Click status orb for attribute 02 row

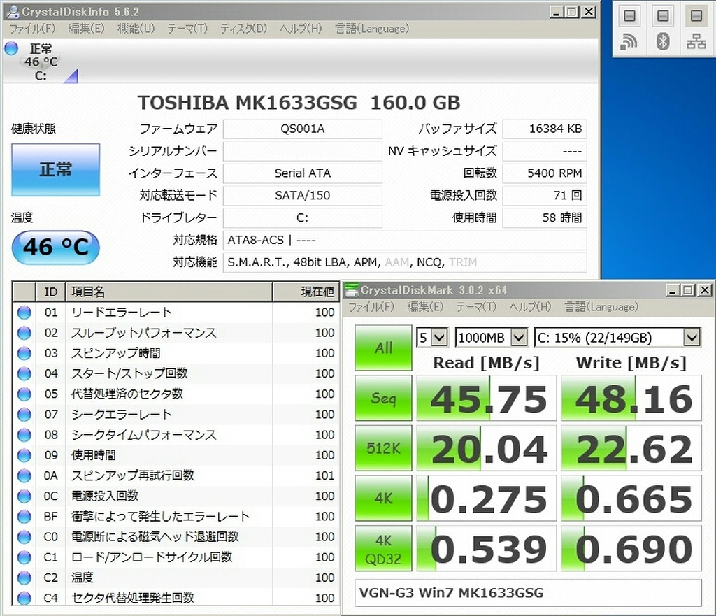pyautogui.click(x=24, y=333)
